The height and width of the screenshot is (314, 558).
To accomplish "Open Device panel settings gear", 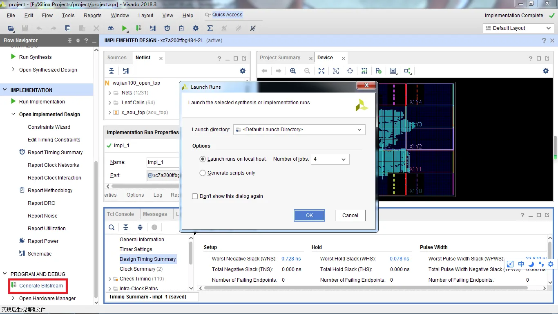I will 546,71.
